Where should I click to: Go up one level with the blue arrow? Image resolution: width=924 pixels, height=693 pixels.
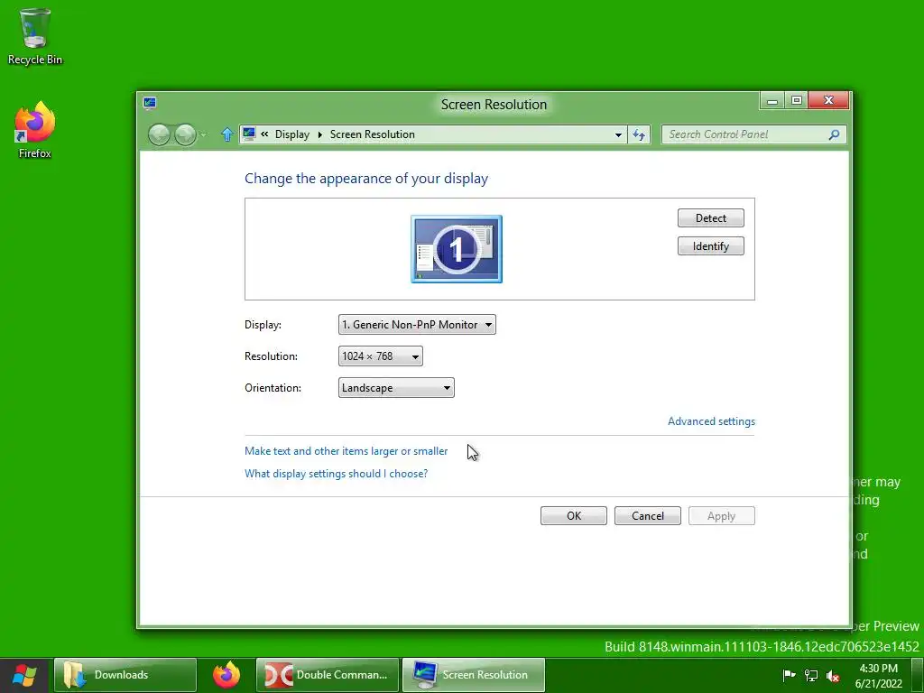tap(226, 134)
